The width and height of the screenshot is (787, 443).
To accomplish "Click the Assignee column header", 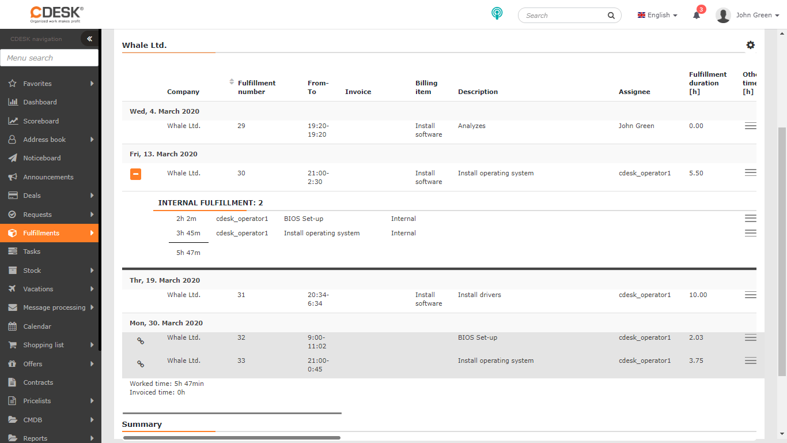I will pos(634,92).
